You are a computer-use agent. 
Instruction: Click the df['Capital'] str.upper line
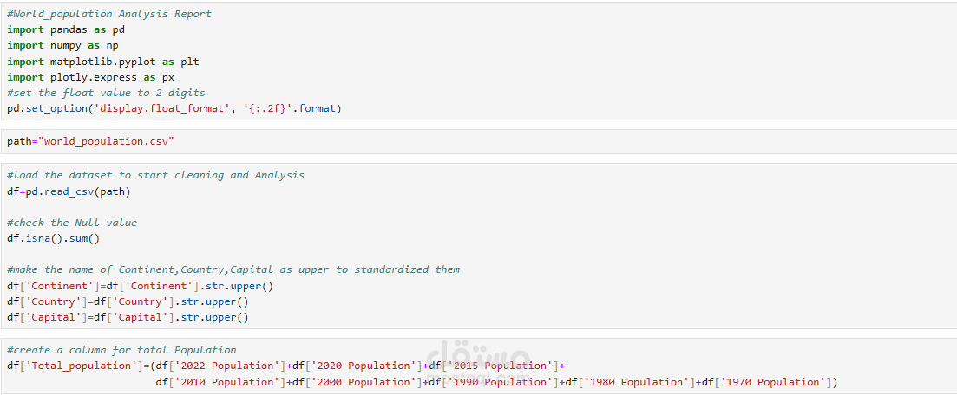(128, 318)
